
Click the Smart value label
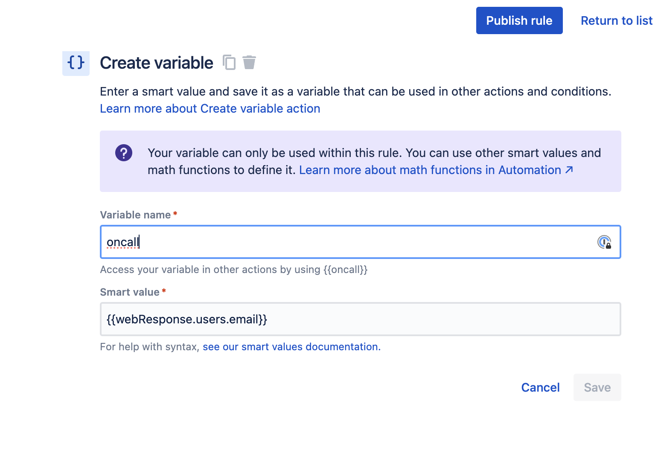[130, 292]
